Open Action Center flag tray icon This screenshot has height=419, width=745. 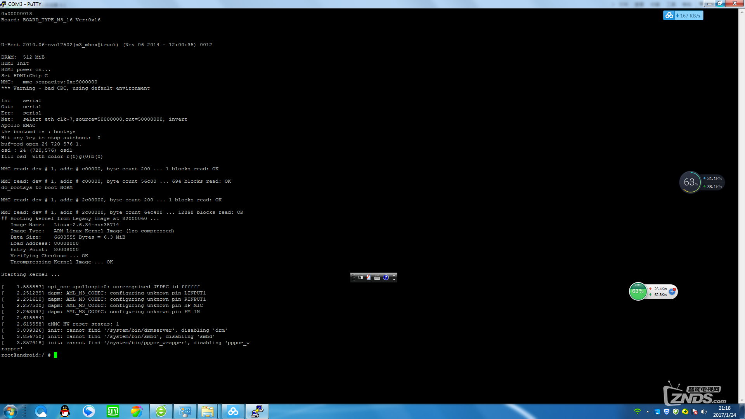click(x=695, y=412)
